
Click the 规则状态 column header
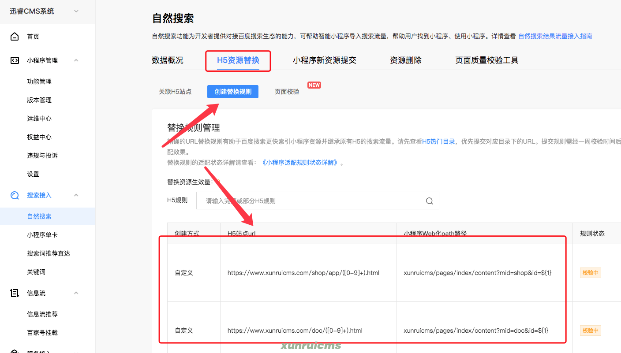pos(592,234)
